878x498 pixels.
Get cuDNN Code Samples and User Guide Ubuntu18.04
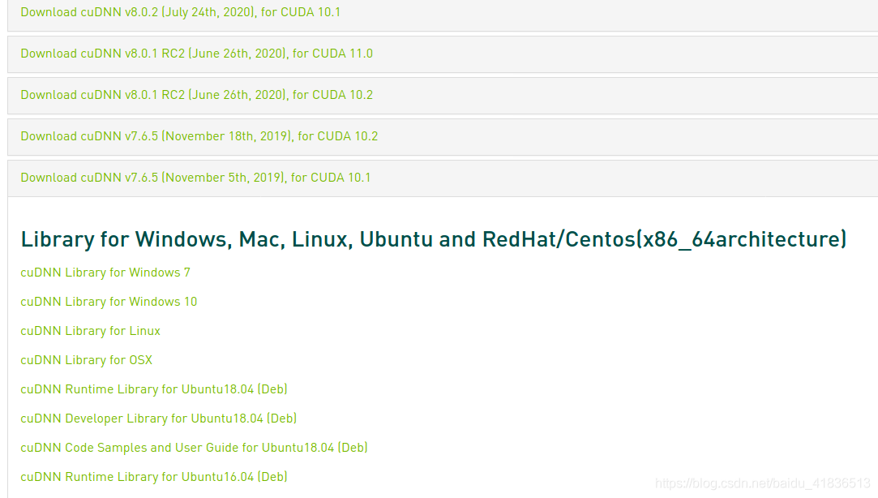click(194, 448)
